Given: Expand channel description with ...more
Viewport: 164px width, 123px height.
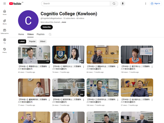Looking at the screenshot, I should pyautogui.click(x=63, y=22).
